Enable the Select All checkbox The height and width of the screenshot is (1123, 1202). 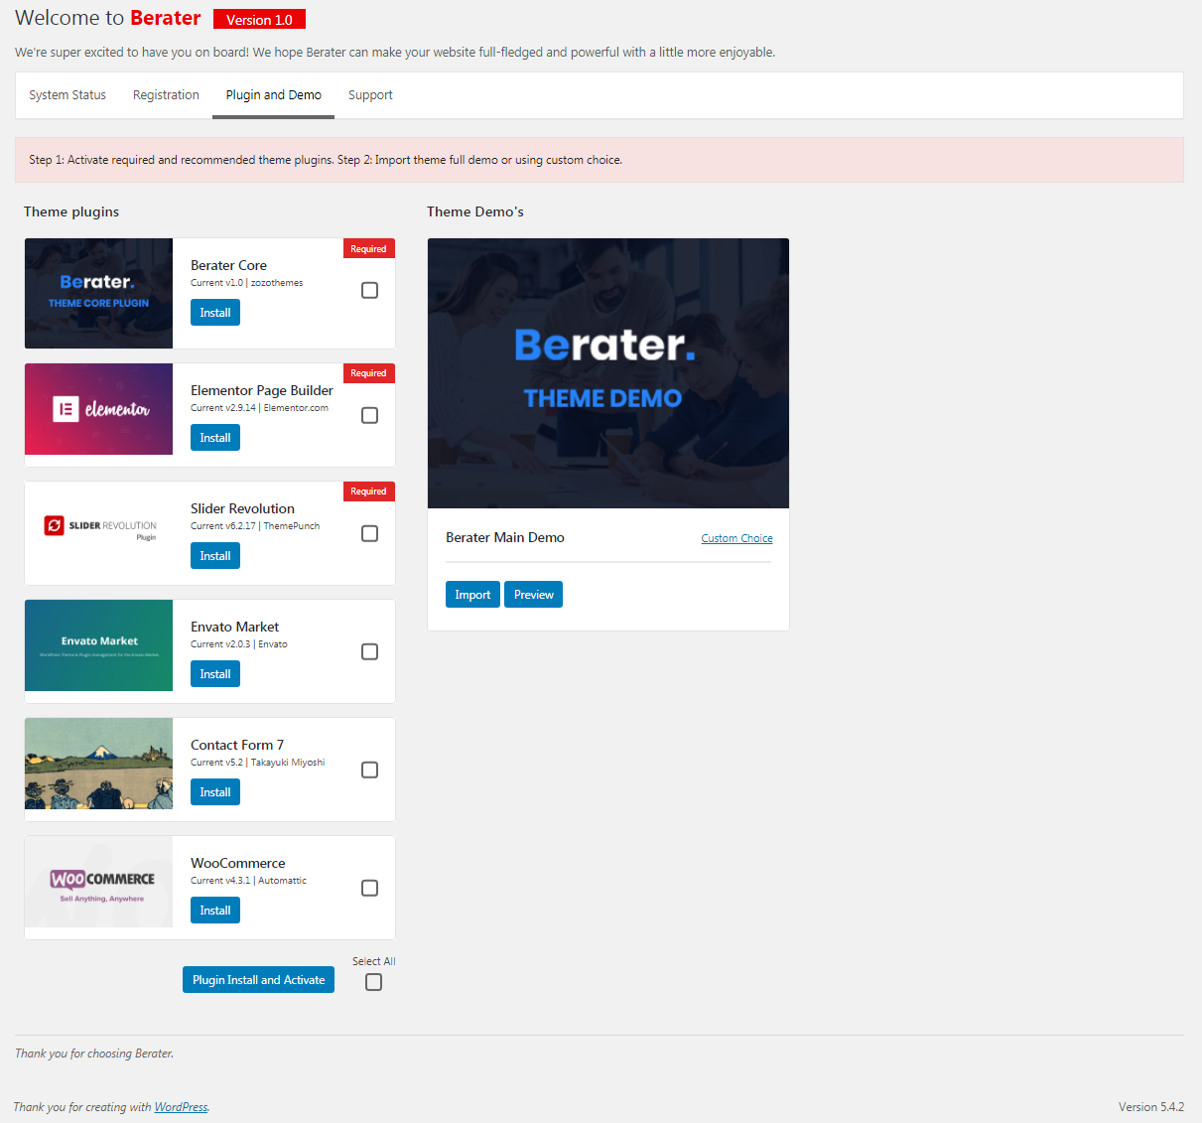[x=373, y=982]
